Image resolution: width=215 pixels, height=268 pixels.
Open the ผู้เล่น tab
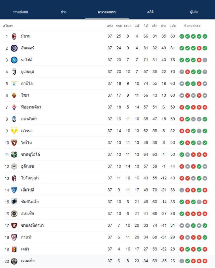click(x=194, y=12)
